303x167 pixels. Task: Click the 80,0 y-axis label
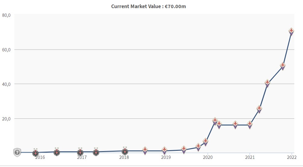point(6,15)
